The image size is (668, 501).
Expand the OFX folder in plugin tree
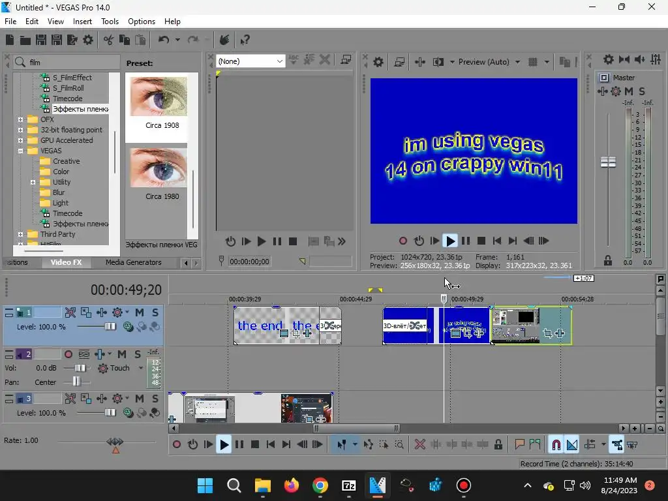pyautogui.click(x=20, y=120)
